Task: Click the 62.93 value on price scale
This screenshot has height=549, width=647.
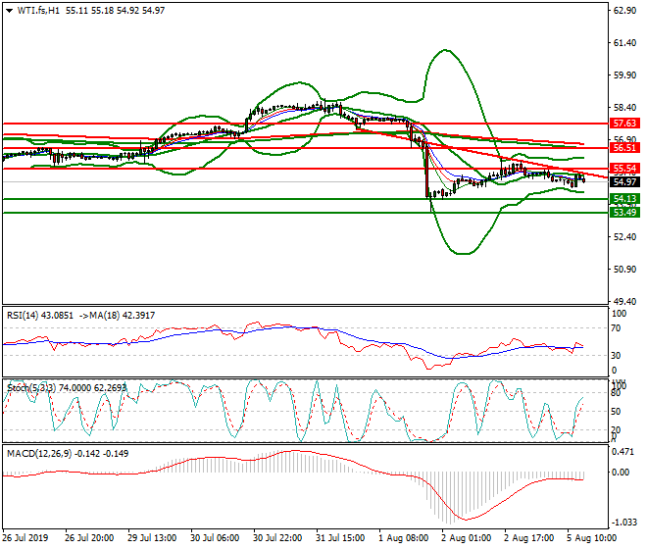Action: (624, 12)
